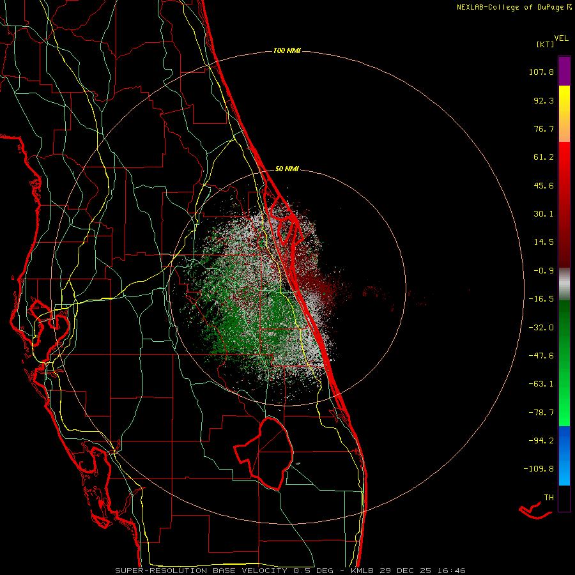The height and width of the screenshot is (575, 575).
Task: Select the 30.1 scale value
Action: click(x=544, y=214)
